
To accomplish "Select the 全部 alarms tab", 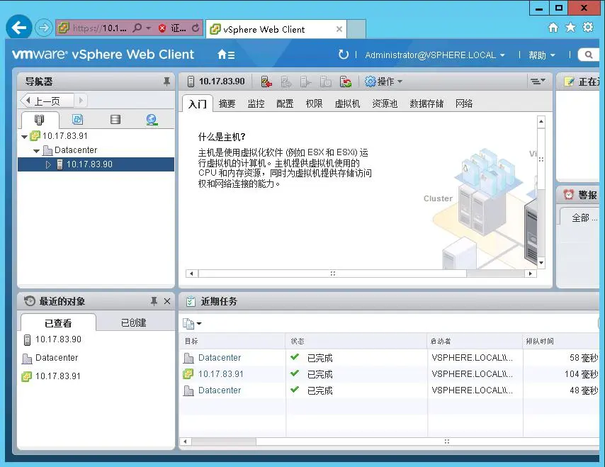I will (580, 218).
